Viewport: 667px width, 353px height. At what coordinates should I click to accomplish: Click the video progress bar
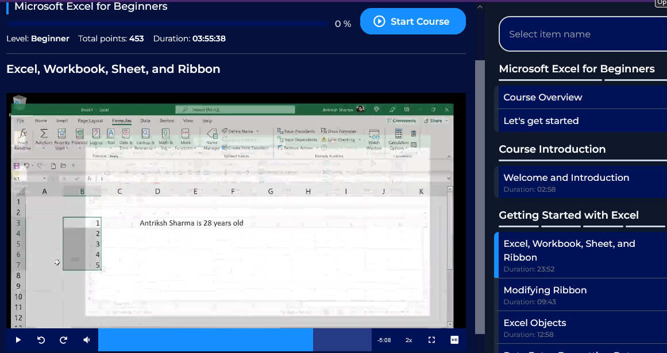coord(235,340)
